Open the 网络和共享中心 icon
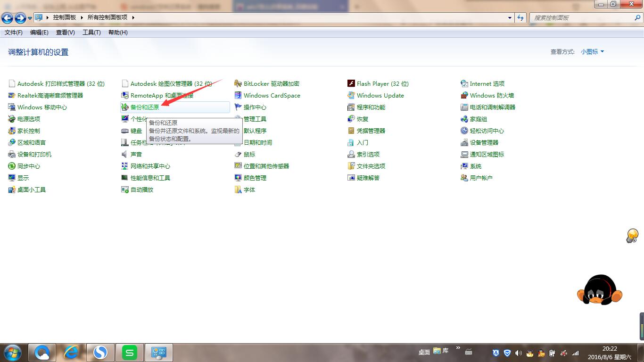Image resolution: width=644 pixels, height=362 pixels. pos(125,166)
